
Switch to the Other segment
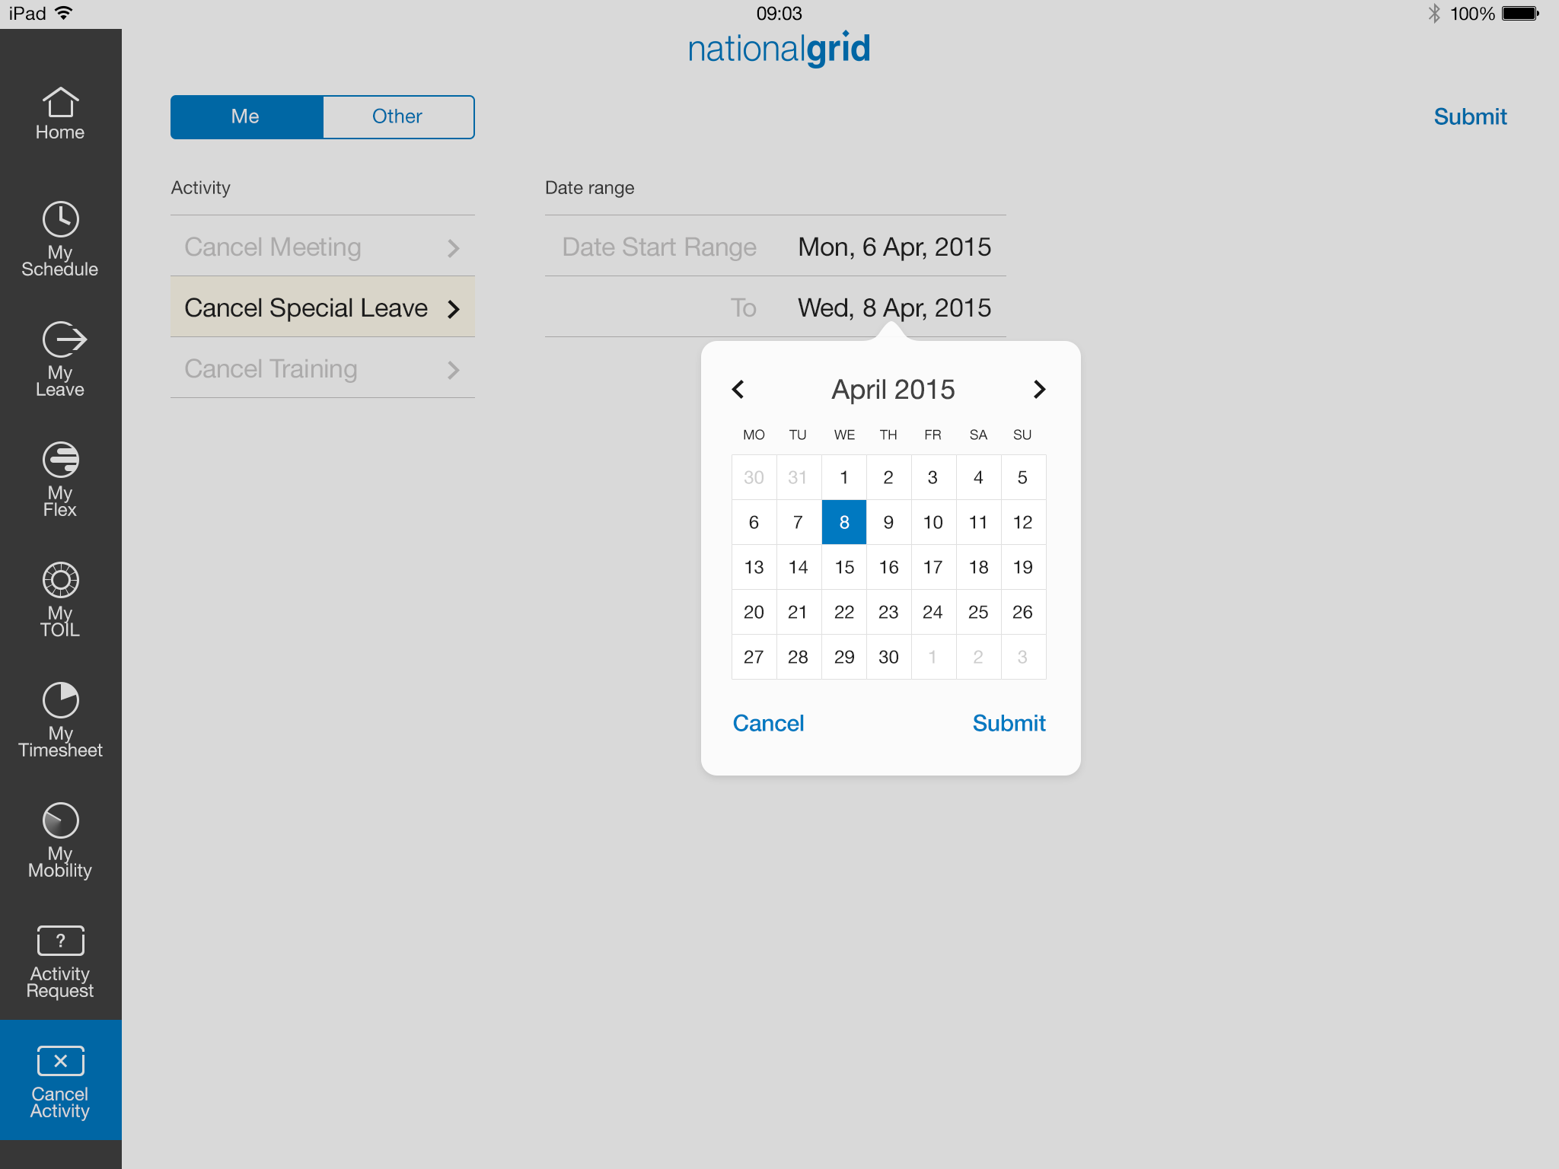coord(397,116)
